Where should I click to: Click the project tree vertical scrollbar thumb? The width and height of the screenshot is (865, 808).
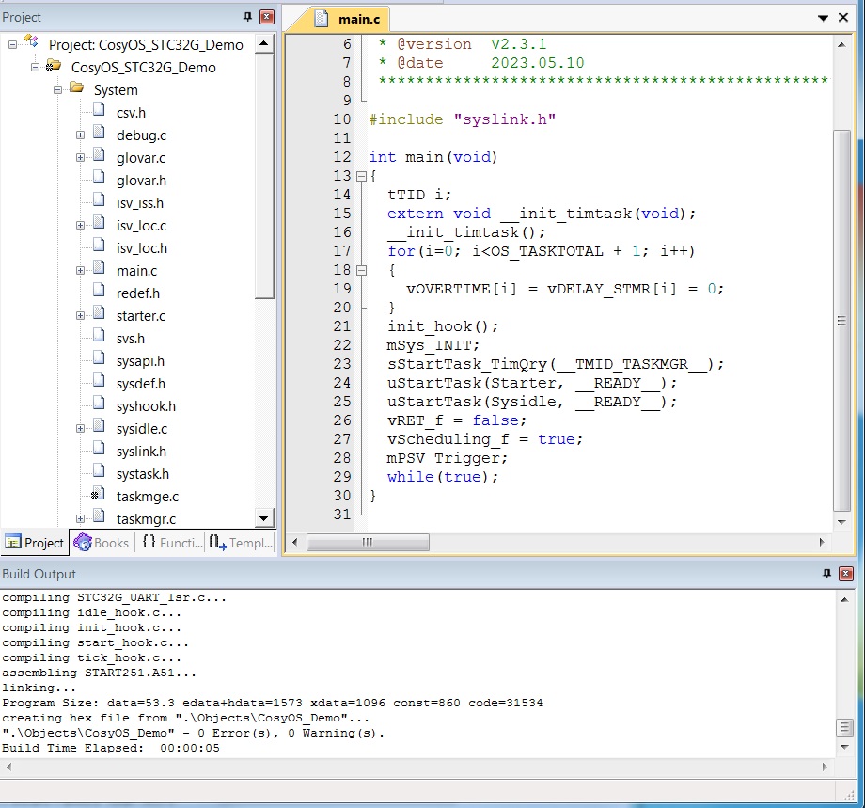coord(264,176)
